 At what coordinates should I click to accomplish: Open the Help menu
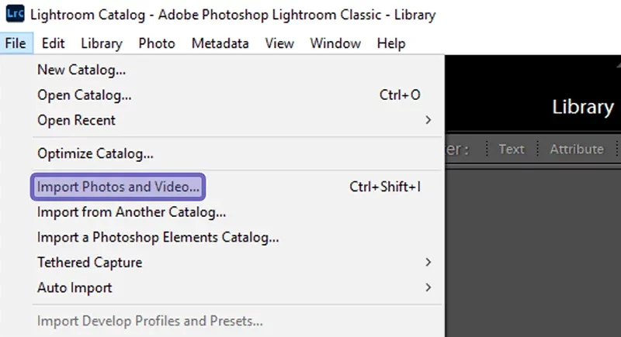coord(391,43)
